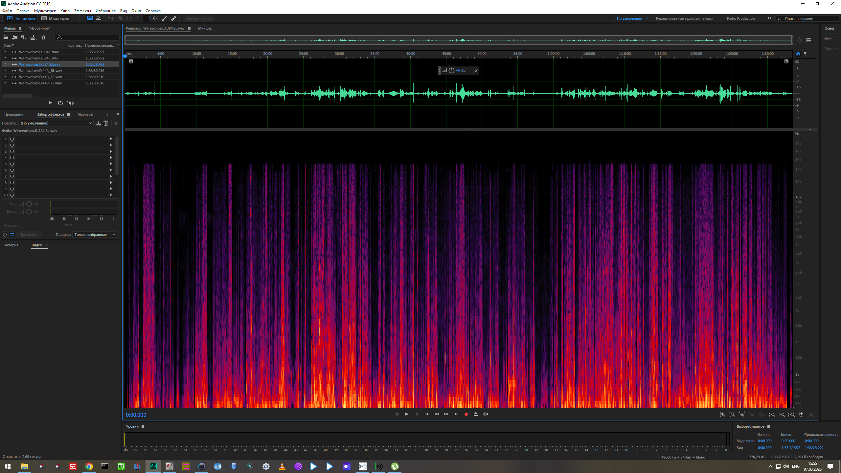Open the Radio Production workspace
The height and width of the screenshot is (473, 841).
click(x=740, y=18)
